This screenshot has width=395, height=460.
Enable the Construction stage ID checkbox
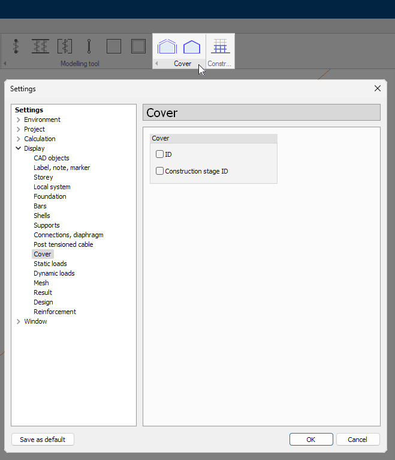(159, 171)
